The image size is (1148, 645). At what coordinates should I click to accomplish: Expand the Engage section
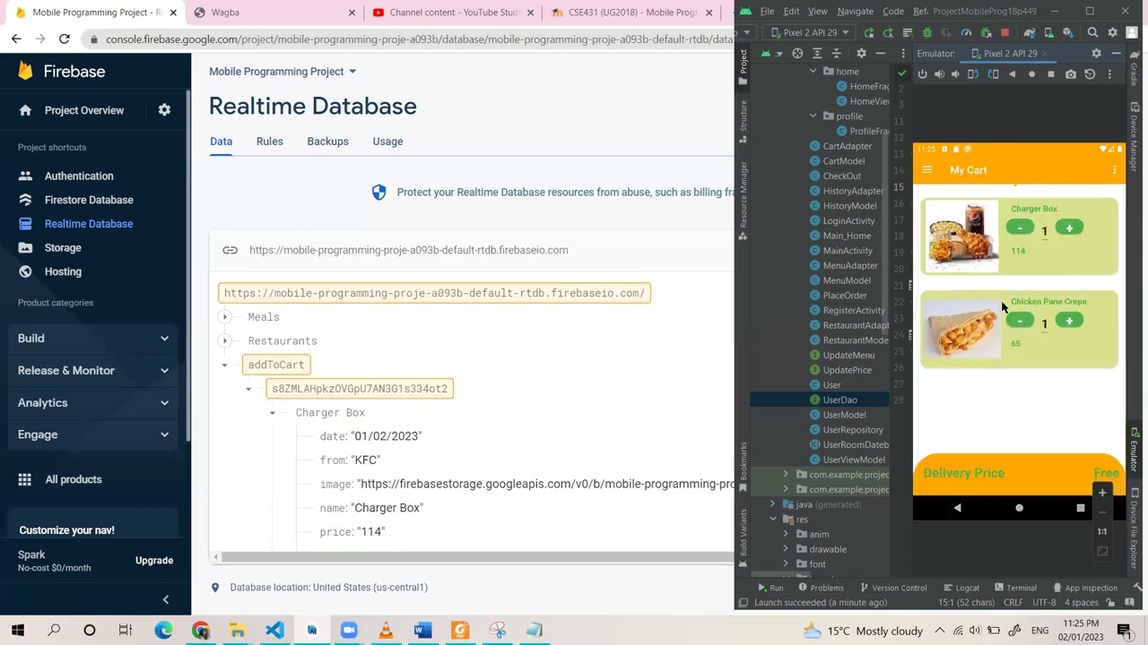click(x=94, y=434)
